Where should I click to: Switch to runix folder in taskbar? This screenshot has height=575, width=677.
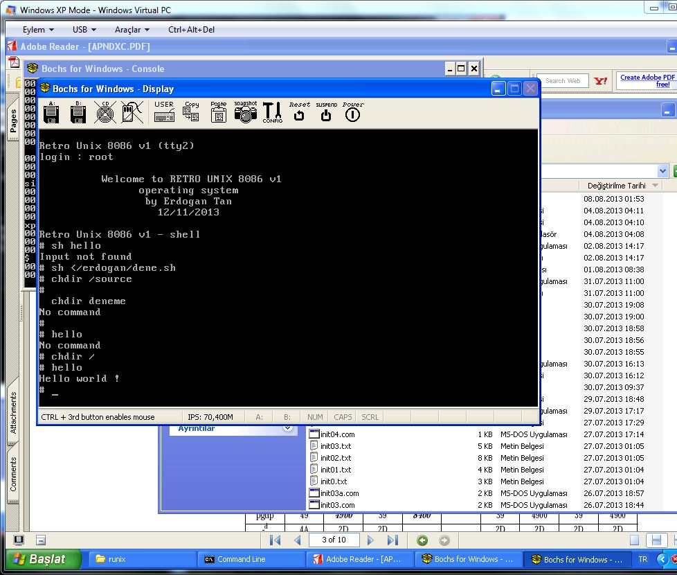143,559
